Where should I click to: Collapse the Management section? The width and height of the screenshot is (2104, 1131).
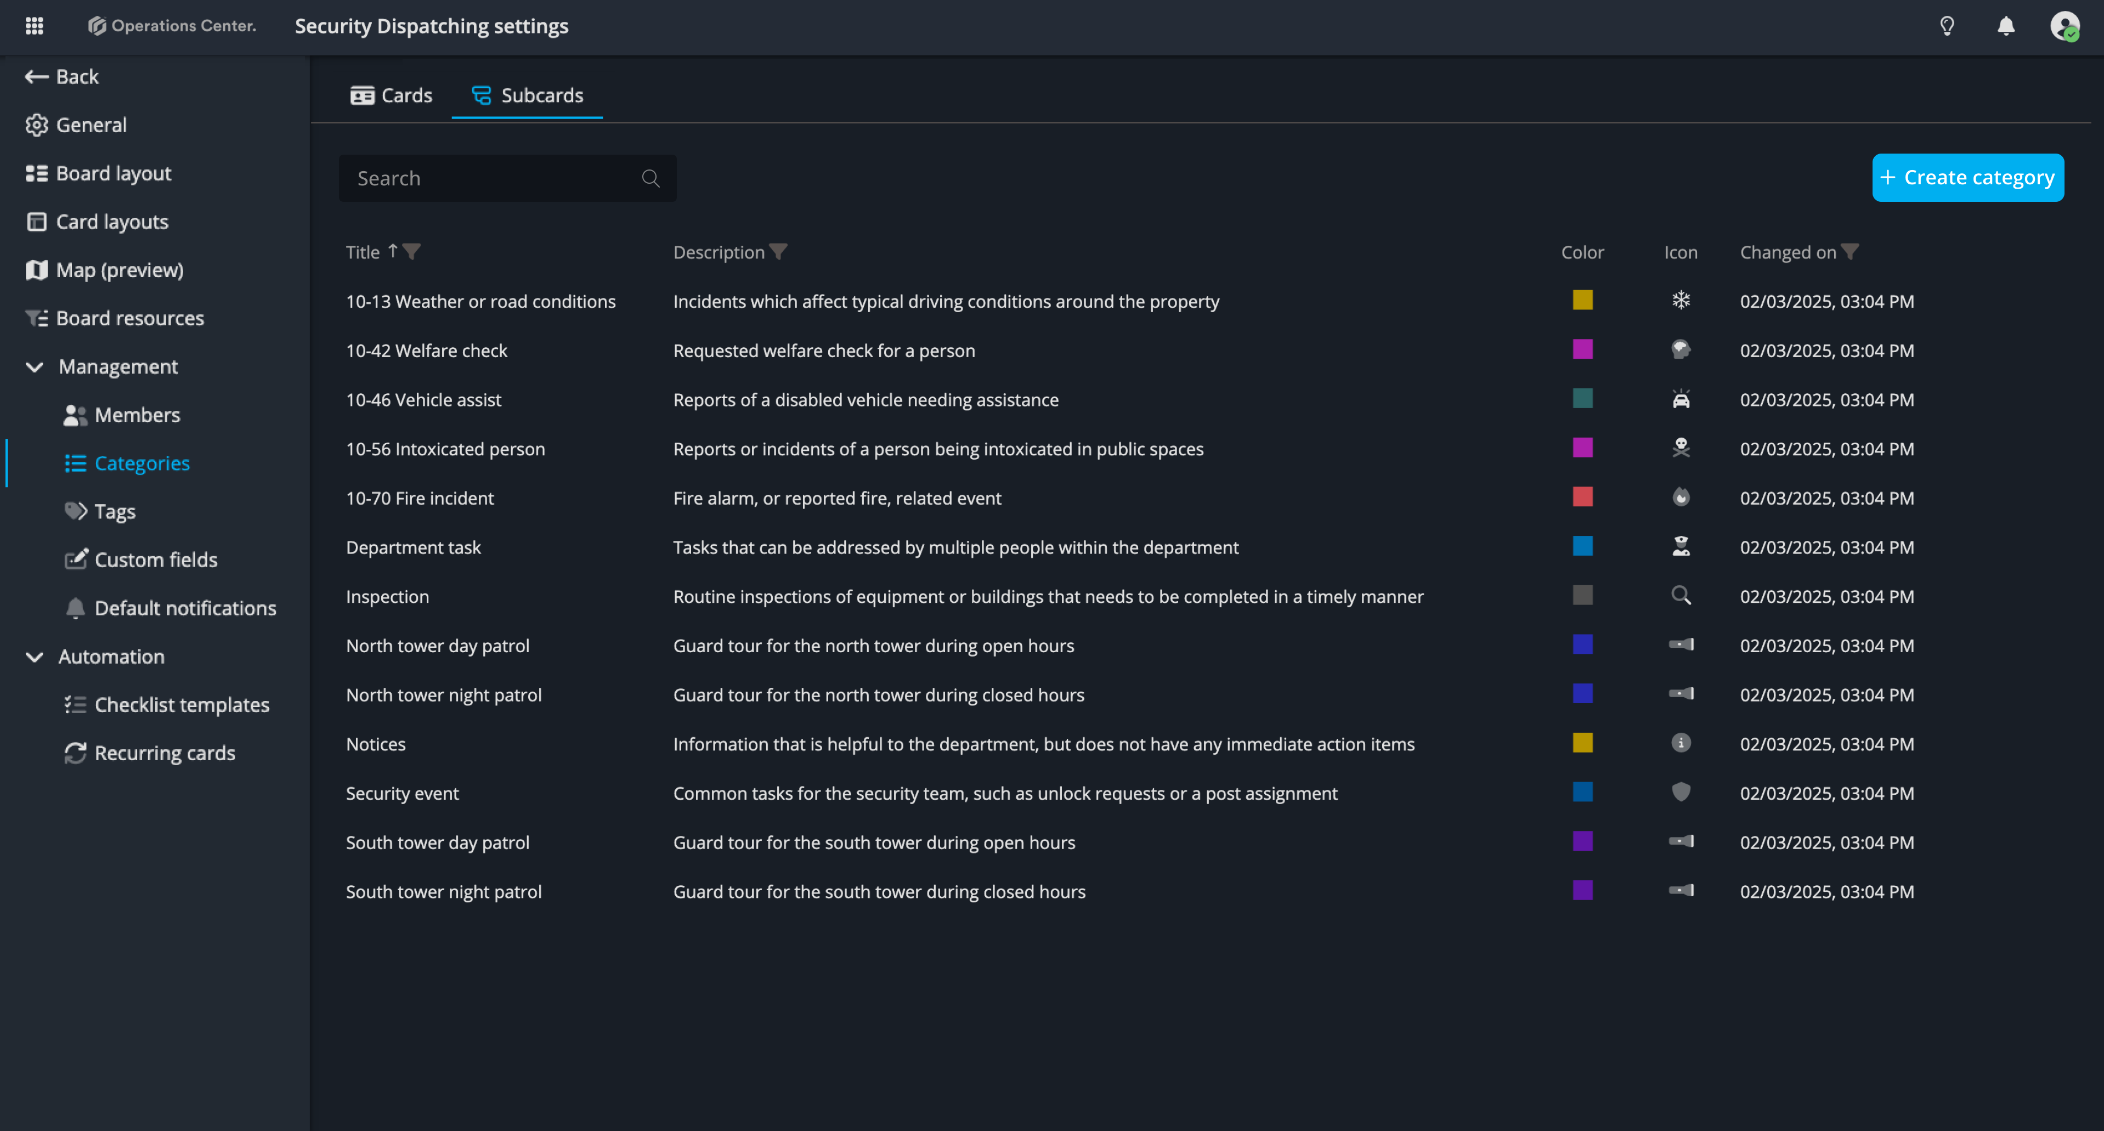tap(35, 366)
